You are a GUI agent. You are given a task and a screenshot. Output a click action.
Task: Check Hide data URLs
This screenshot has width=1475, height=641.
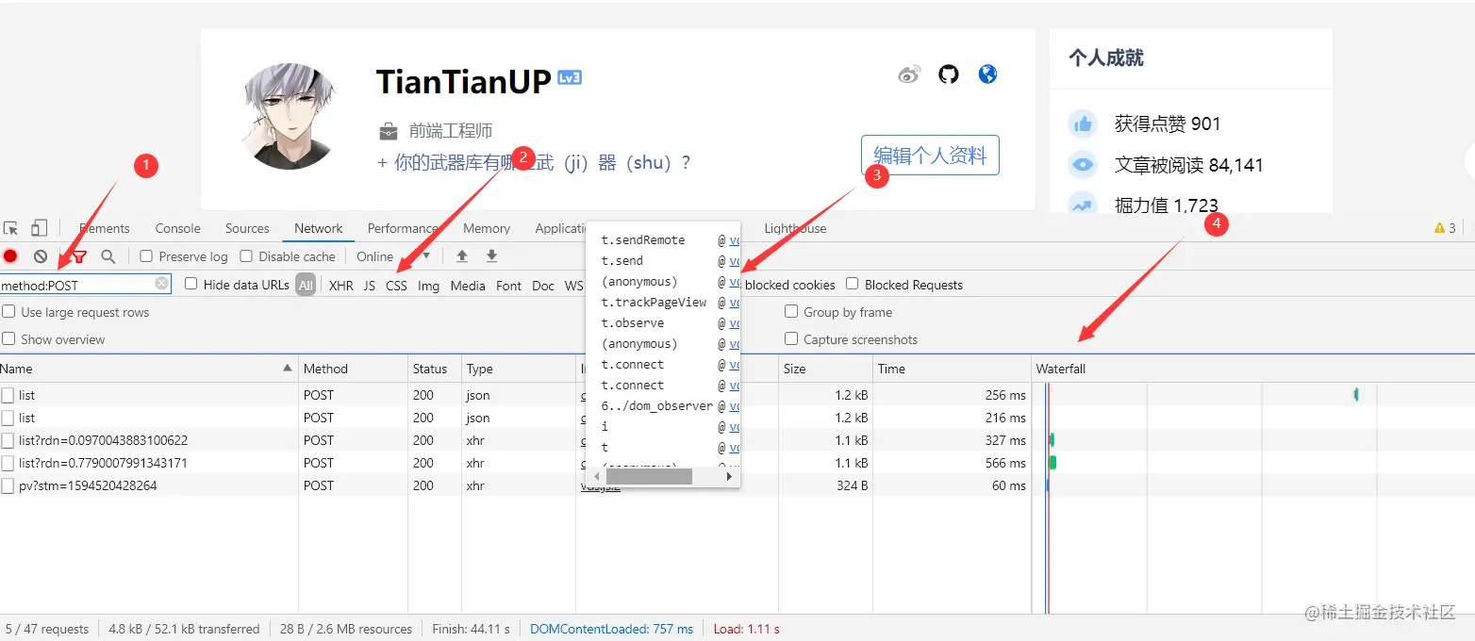(191, 284)
